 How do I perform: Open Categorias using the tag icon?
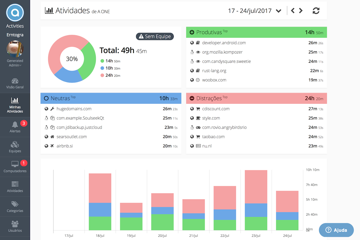click(x=15, y=204)
